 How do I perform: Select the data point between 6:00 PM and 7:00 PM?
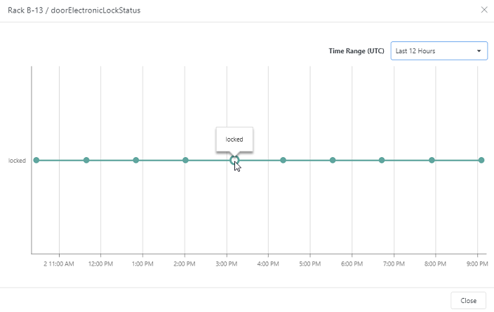(x=382, y=161)
